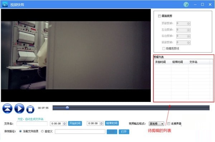Viewport: 215px width, 142px height.
Task: Click the save path text field
Action: (80, 132)
